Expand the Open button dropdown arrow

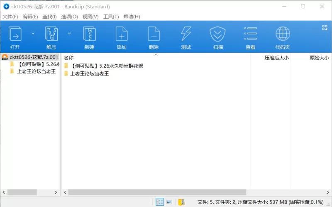click(33, 34)
